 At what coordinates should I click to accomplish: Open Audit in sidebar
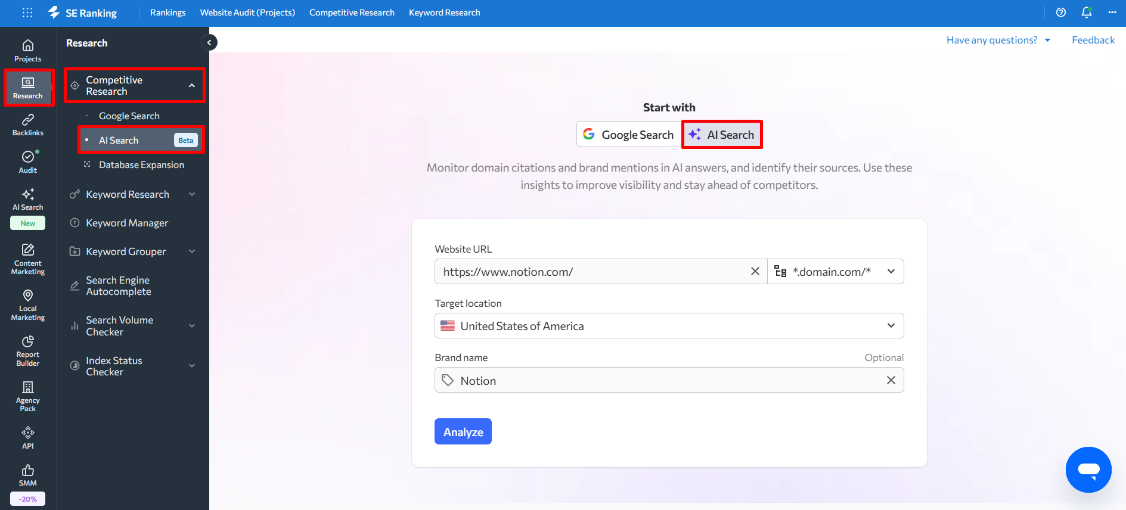tap(28, 162)
